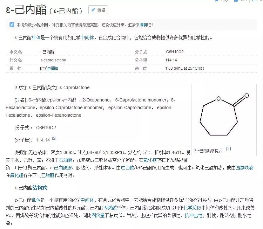This screenshot has height=229, width=263.
Task: Open the 氟化硼 link
Action: (17, 175)
